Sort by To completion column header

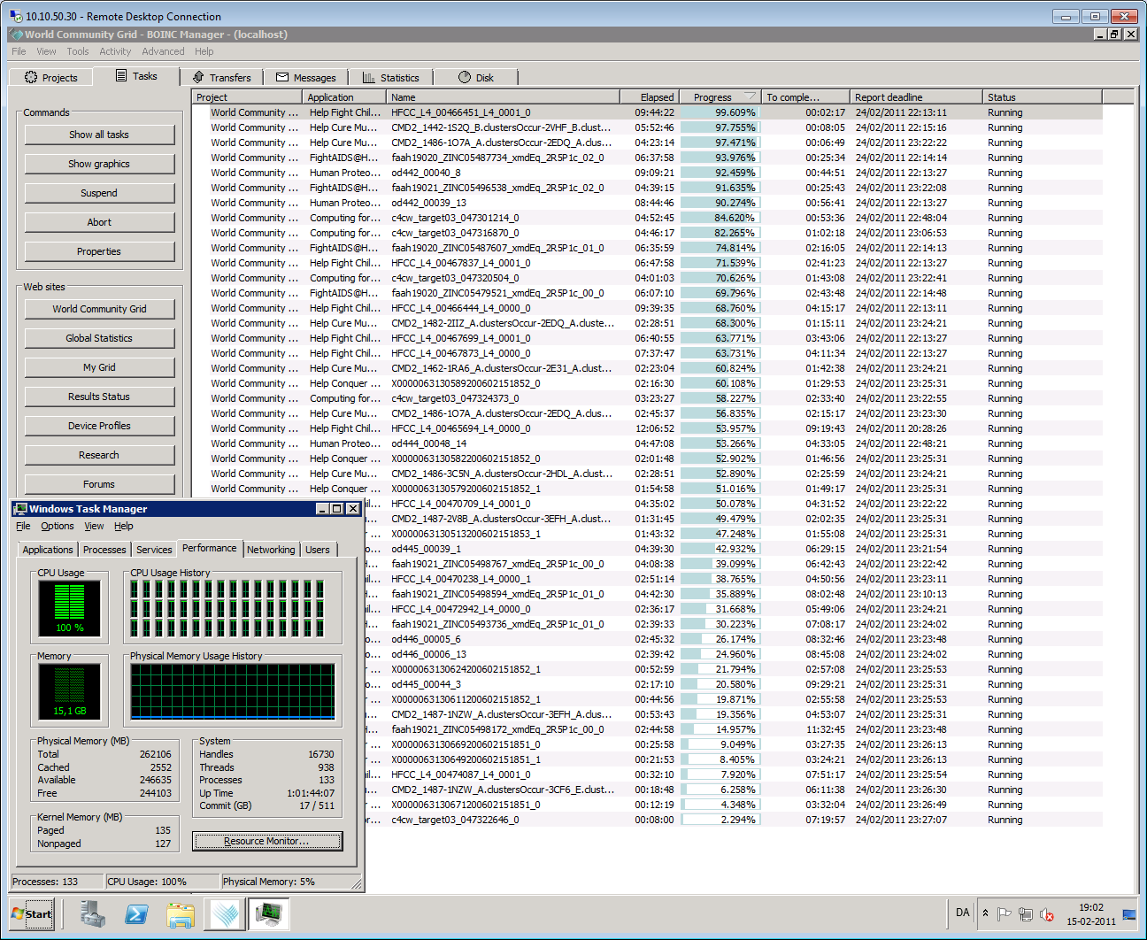[805, 97]
